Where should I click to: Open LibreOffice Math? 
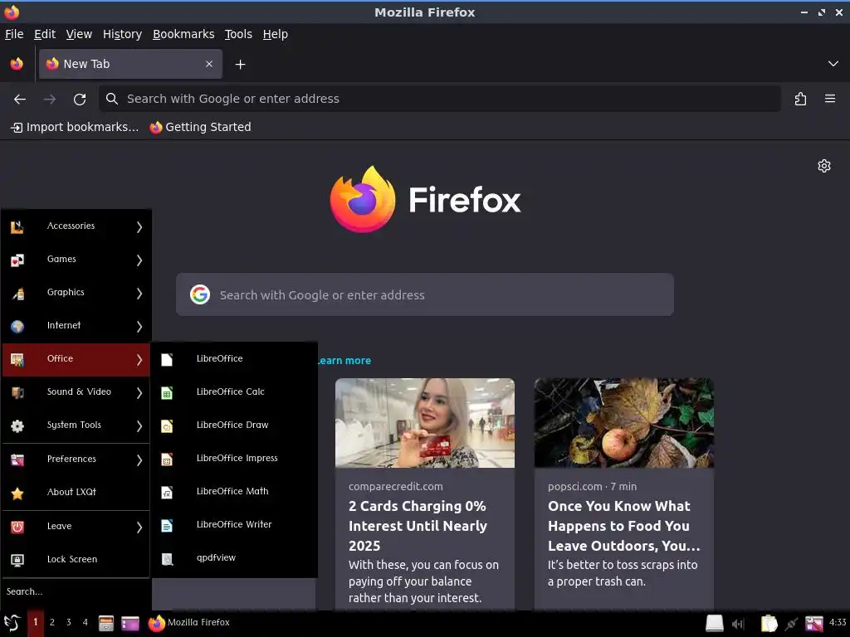click(x=233, y=491)
